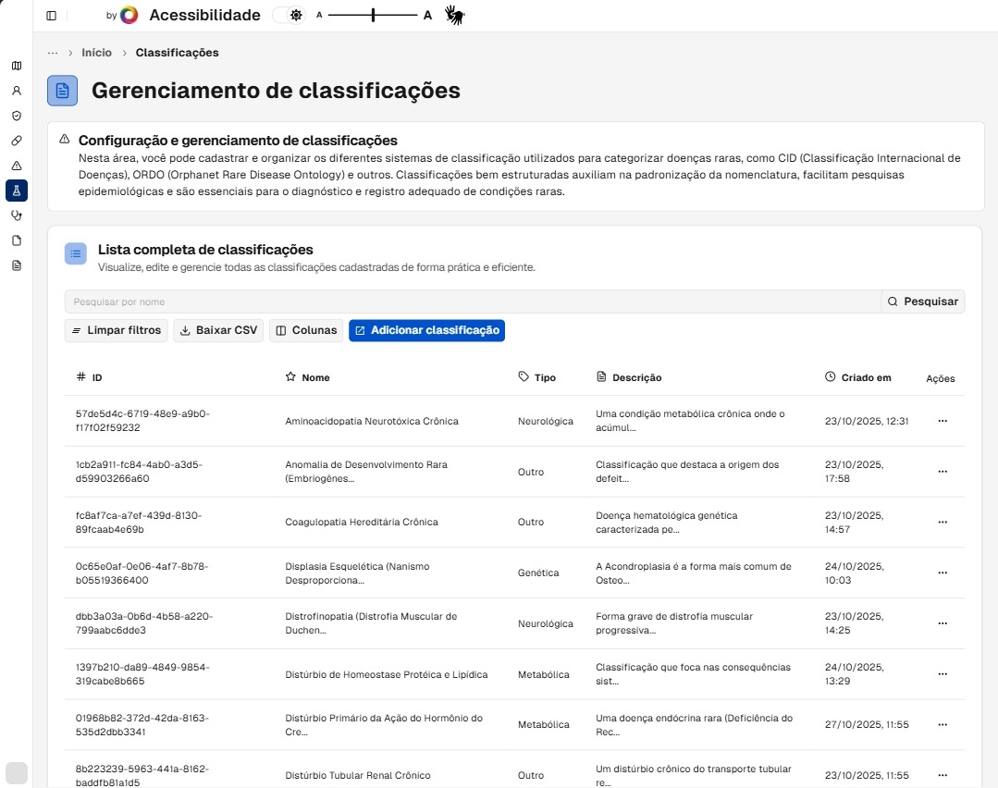The height and width of the screenshot is (788, 998).
Task: Click the Baixar CSV button
Action: click(218, 330)
